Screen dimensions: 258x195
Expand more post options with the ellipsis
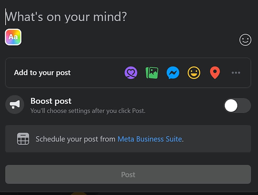coord(236,73)
